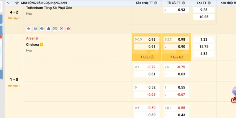
Task: Open Tottenham Tổng Số Phạt Góc match
Action: (x=49, y=8)
